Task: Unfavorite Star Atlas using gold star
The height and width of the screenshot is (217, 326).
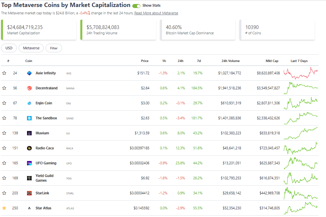Action: [x=4, y=208]
